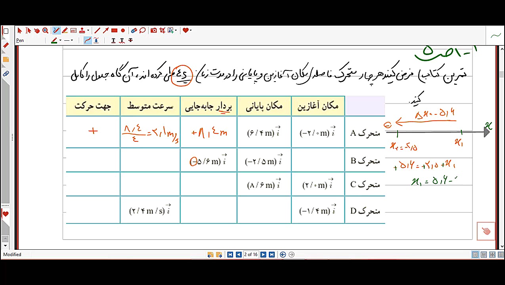The image size is (505, 285).
Task: Select the Pen tool
Action: coord(56,30)
